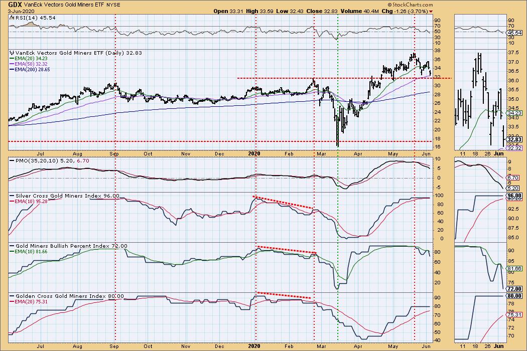Click the EMA(10) 95.28 legend entry
Screen dimensions: 527x351
click(28, 202)
